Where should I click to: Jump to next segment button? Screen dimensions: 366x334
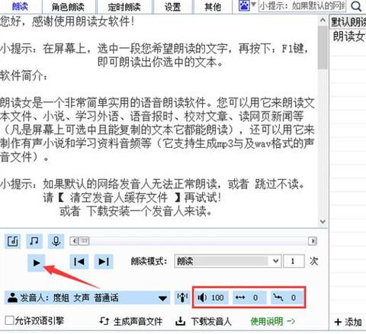pos(104,262)
